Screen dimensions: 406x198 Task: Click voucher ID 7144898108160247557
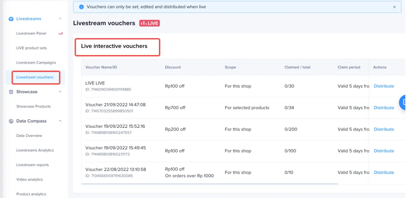click(x=108, y=133)
